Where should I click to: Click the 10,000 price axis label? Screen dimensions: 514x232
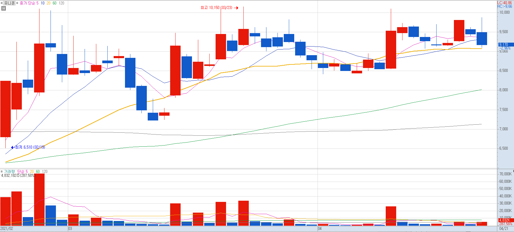[x=504, y=13]
